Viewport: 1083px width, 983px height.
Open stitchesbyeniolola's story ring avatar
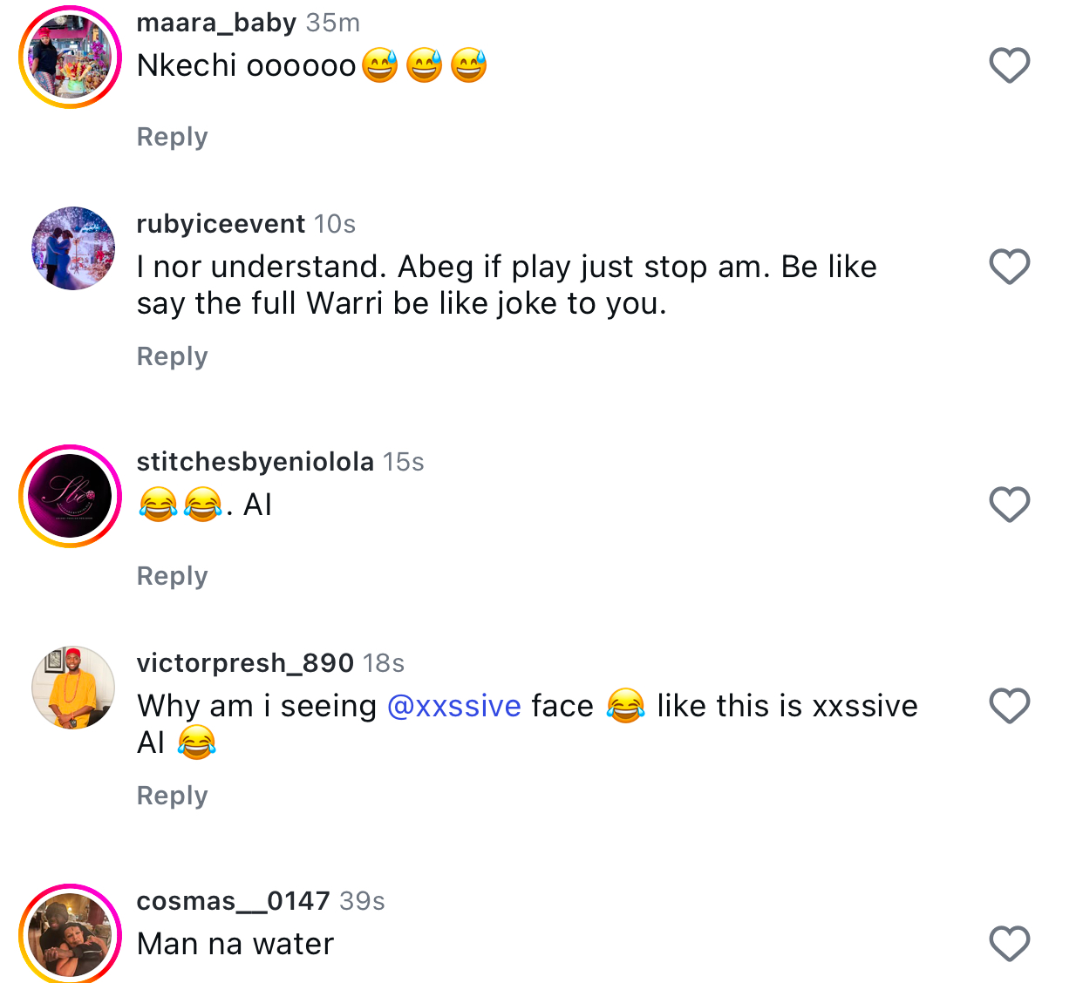tap(71, 496)
